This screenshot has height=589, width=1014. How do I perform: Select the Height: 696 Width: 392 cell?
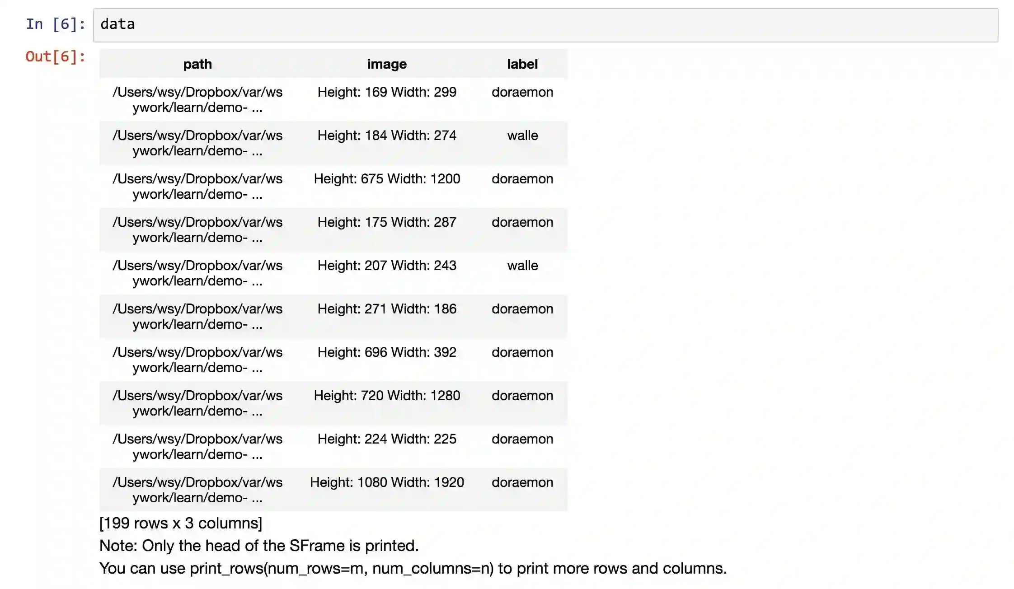[387, 352]
